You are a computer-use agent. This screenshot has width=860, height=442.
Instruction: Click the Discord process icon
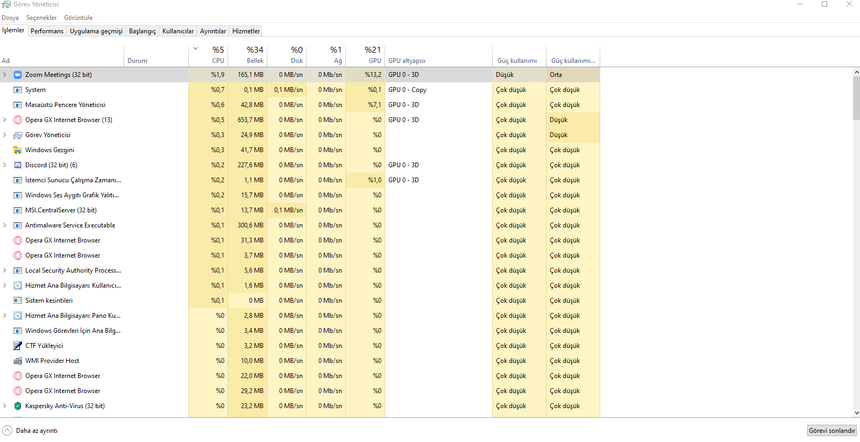tap(18, 165)
